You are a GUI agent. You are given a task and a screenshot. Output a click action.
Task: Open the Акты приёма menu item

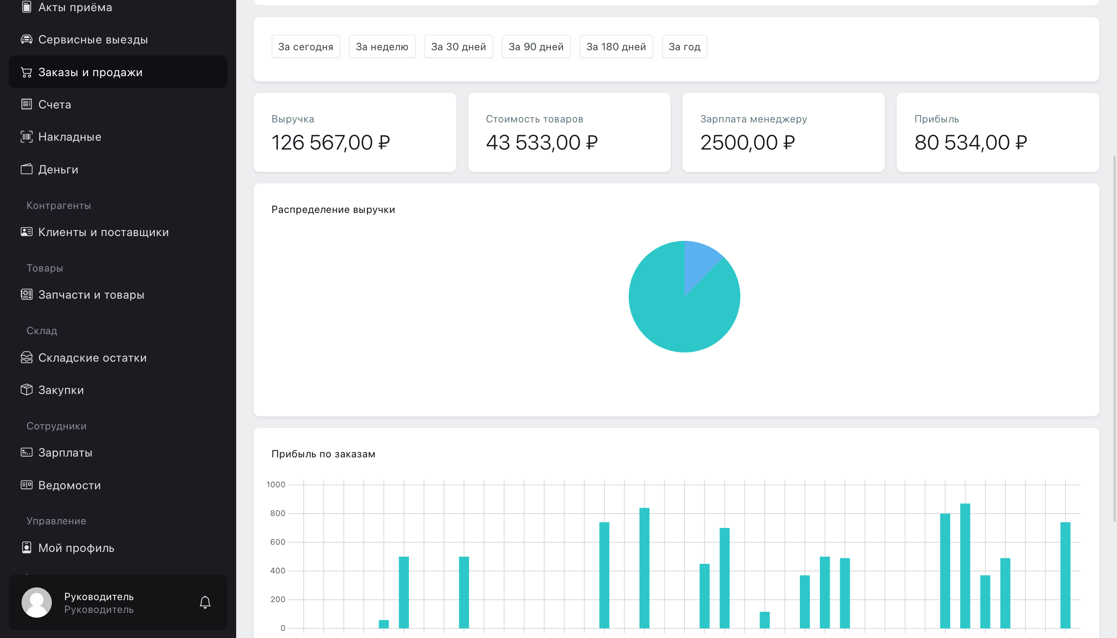[x=118, y=7]
